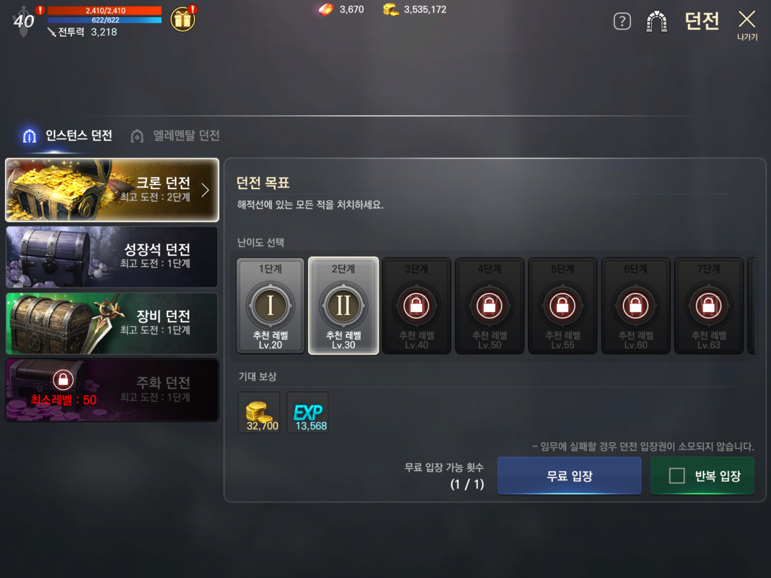This screenshot has width=771, height=578.
Task: Tap the red diamond currency icon
Action: (x=326, y=9)
